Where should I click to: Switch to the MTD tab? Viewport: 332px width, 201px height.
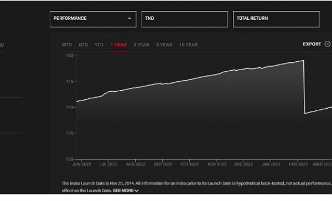coord(67,45)
